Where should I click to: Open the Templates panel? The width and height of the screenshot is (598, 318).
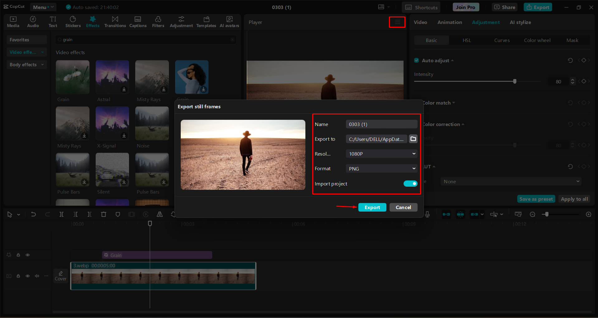206,21
